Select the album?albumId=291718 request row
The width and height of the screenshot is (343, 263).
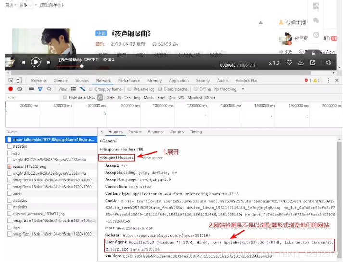click(x=51, y=140)
